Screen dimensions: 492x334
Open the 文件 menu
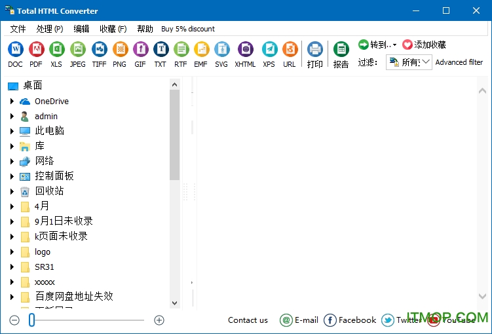coord(18,29)
